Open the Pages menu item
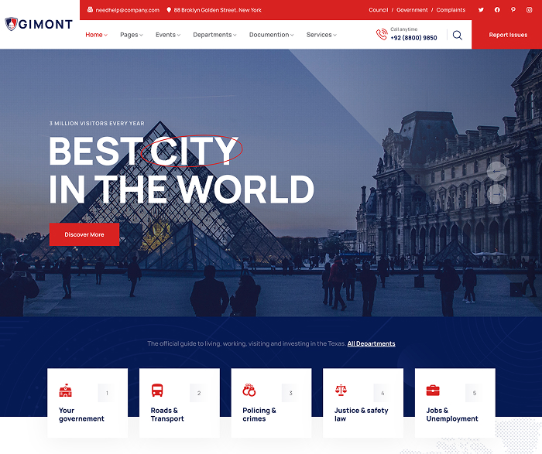 coord(129,35)
